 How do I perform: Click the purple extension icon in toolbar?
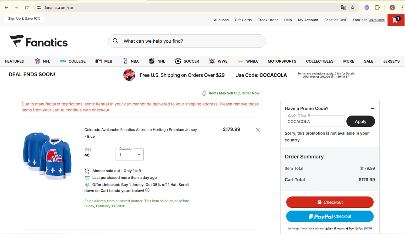(x=367, y=8)
